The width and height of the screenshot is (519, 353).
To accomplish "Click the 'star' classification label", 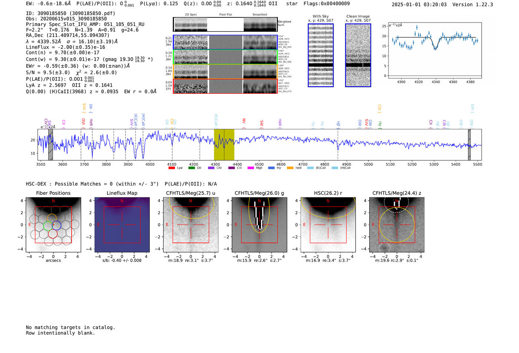I will point(292,3).
